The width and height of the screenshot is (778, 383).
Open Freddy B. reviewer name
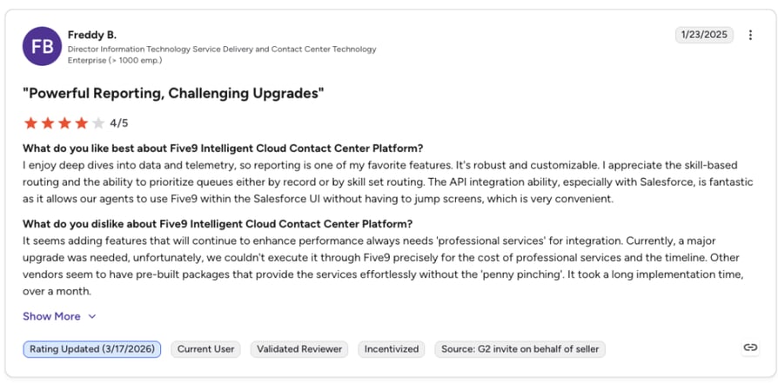[91, 35]
